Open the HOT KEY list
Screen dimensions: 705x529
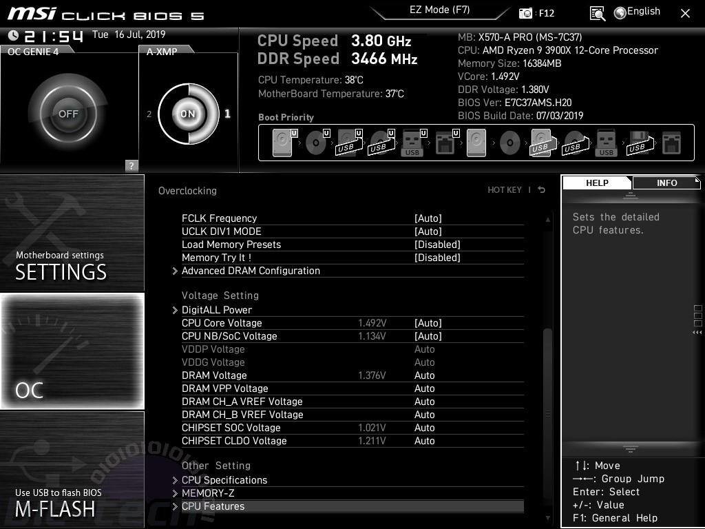point(505,190)
